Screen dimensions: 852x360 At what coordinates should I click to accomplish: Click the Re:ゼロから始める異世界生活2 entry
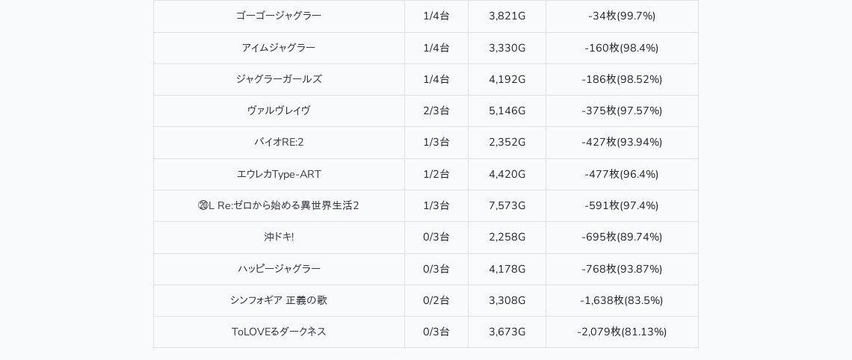click(x=279, y=205)
